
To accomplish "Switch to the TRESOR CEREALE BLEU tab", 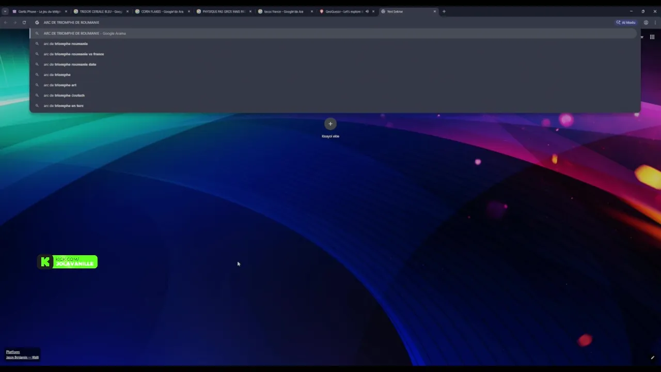I will pos(100,11).
